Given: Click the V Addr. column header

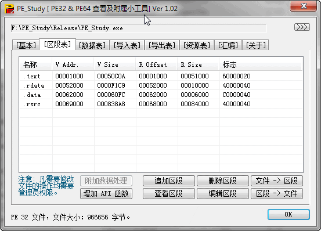Looking at the screenshot, I should tap(73, 64).
